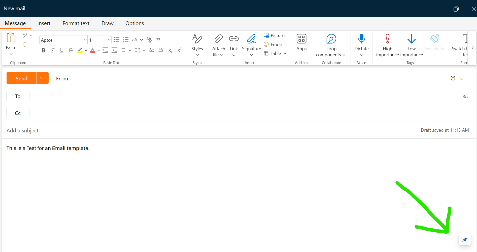Click the floating editor pen icon
Screen dimensions: 477x252
pos(465,239)
